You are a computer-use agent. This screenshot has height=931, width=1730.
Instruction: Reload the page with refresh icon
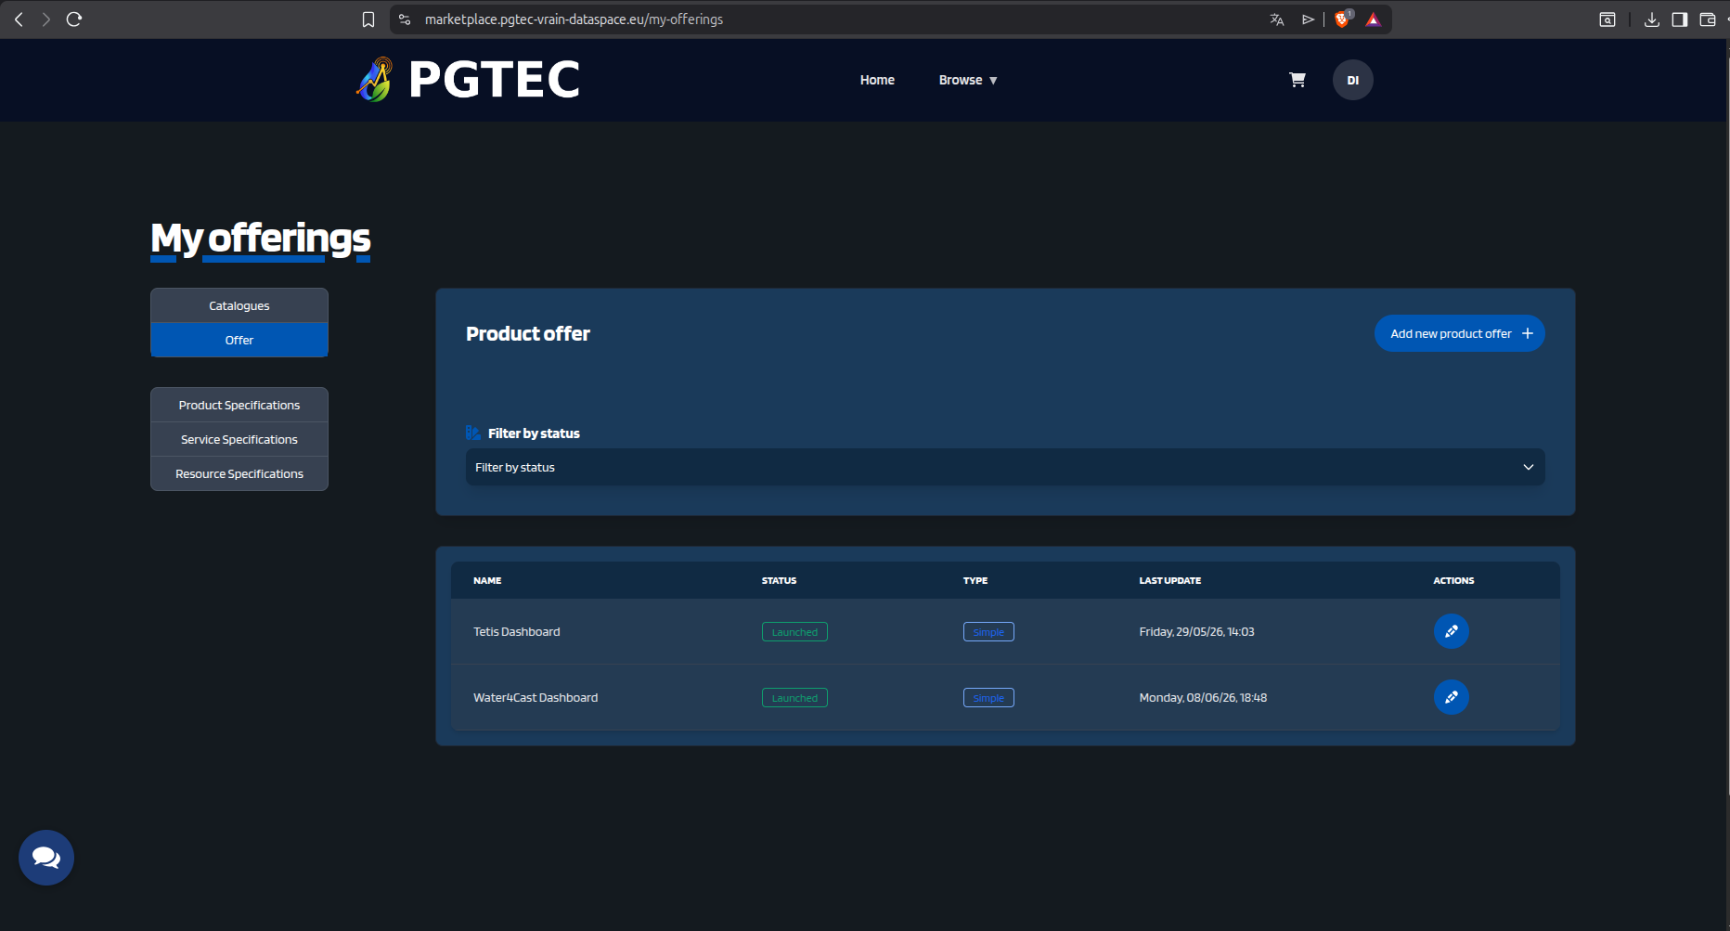coord(74,19)
